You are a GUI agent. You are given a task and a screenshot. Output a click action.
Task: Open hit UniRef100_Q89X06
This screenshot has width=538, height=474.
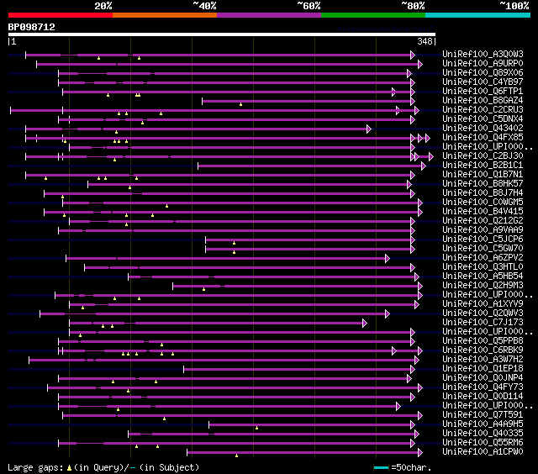[x=483, y=73]
